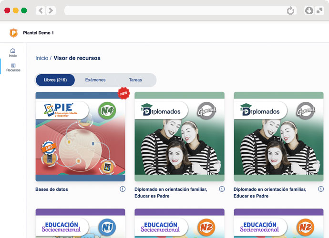
Task: Click the Visor de recursos heading
Action: tap(77, 58)
